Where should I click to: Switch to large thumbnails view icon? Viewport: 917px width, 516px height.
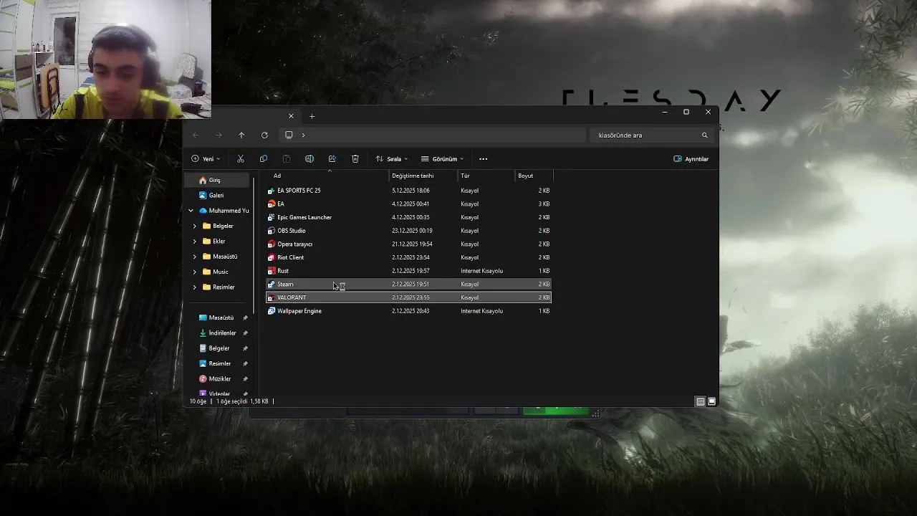tap(712, 401)
